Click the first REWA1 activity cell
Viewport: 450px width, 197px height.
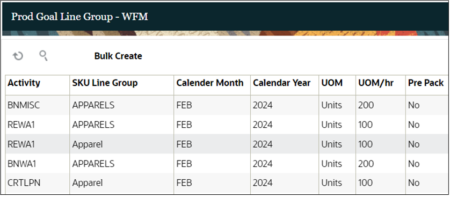[37, 125]
